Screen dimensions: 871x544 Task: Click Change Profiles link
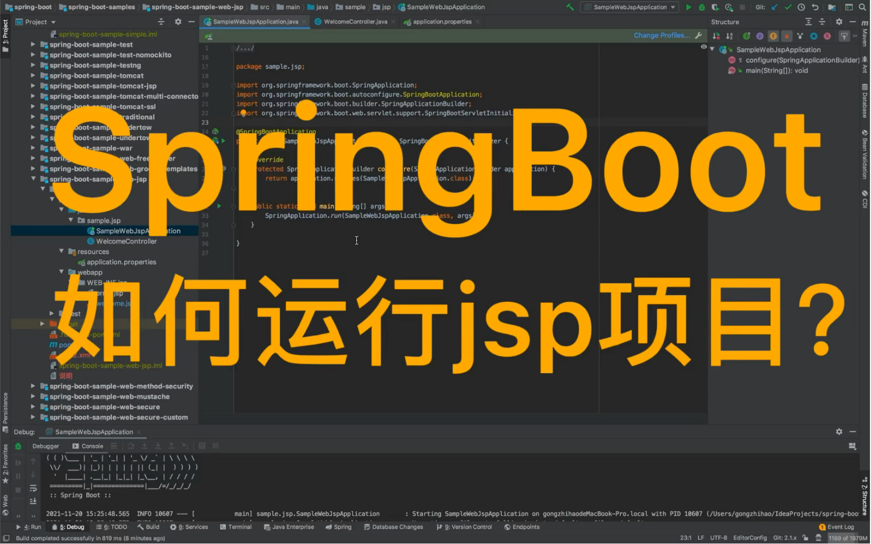click(x=661, y=35)
